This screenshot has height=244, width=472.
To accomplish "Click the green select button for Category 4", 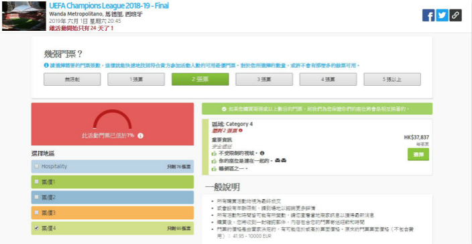I will click(418, 154).
